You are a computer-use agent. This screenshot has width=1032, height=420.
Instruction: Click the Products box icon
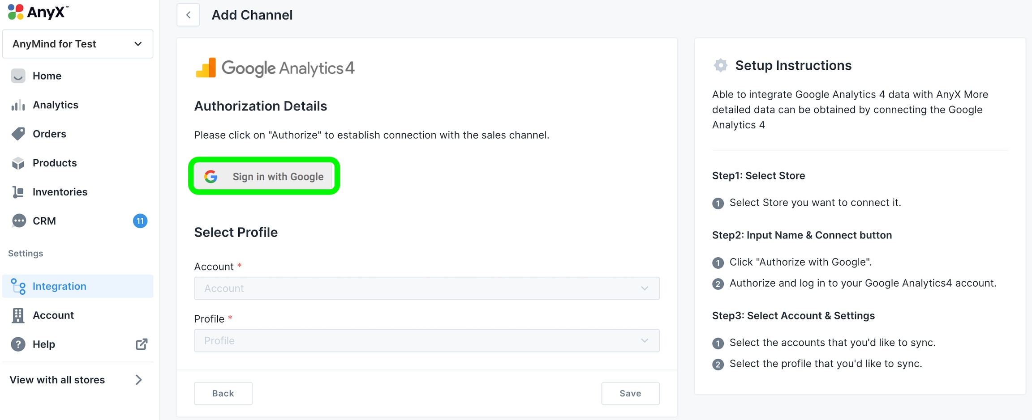coord(18,163)
